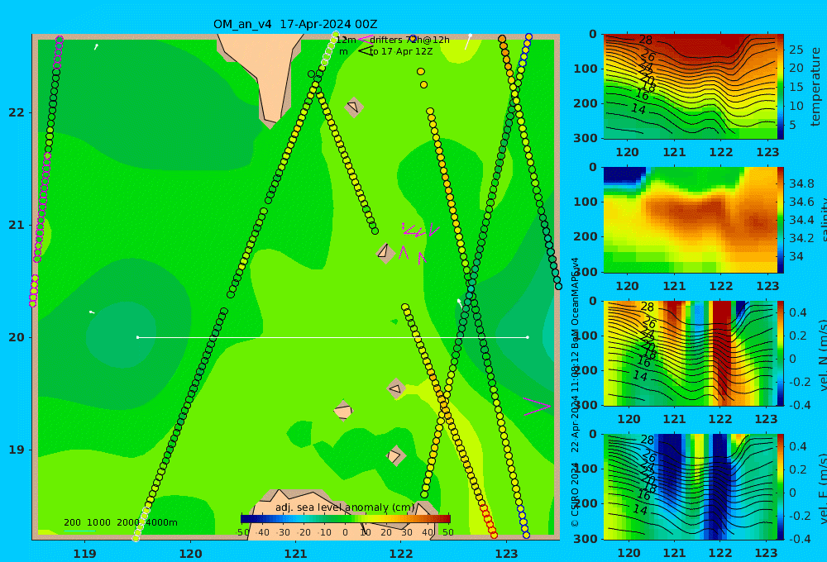This screenshot has width=827, height=562.
Task: Click the '25' tick on temperature colorbar
Action: [796, 50]
